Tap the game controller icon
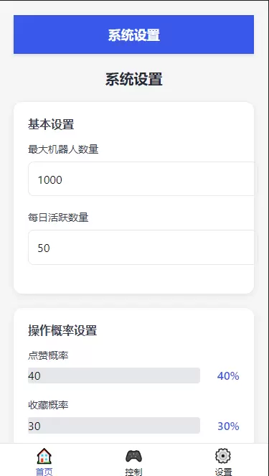This screenshot has width=269, height=476. point(133,457)
